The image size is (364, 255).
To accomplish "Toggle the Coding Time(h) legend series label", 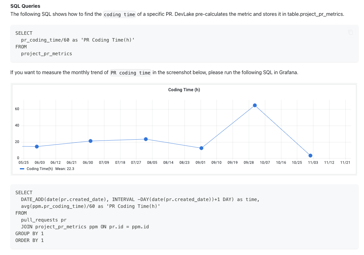I will [40, 169].
